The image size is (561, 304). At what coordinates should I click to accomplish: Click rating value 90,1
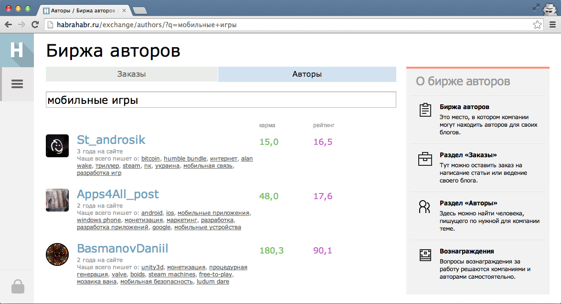[322, 251]
